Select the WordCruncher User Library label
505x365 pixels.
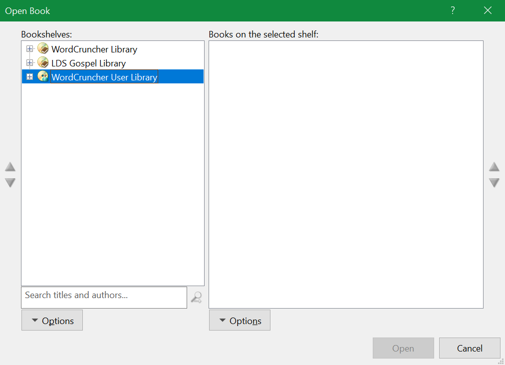[x=104, y=77]
